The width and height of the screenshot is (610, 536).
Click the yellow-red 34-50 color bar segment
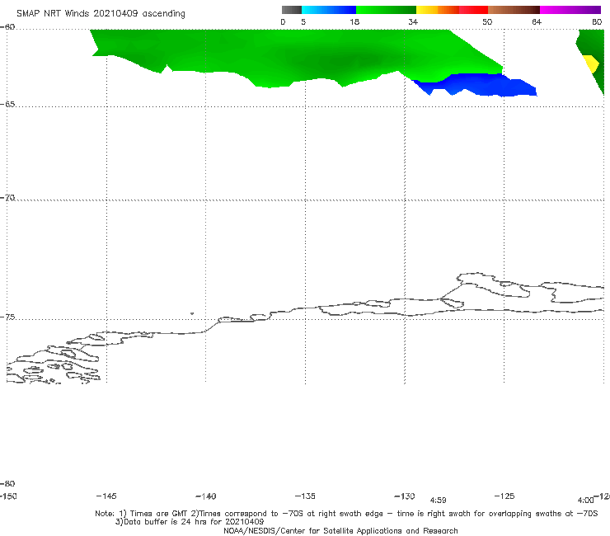click(452, 10)
